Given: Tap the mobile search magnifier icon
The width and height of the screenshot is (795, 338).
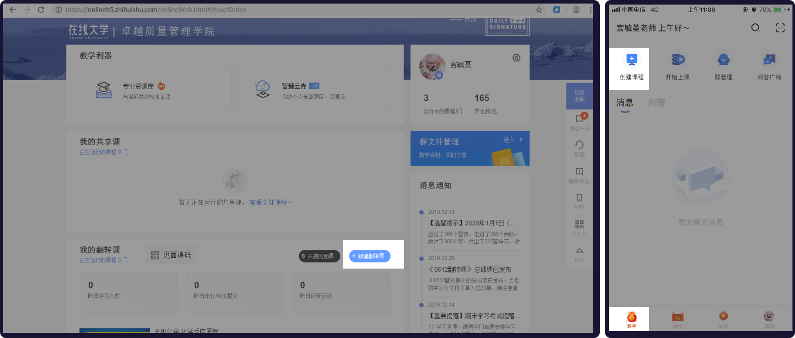Looking at the screenshot, I should [755, 28].
